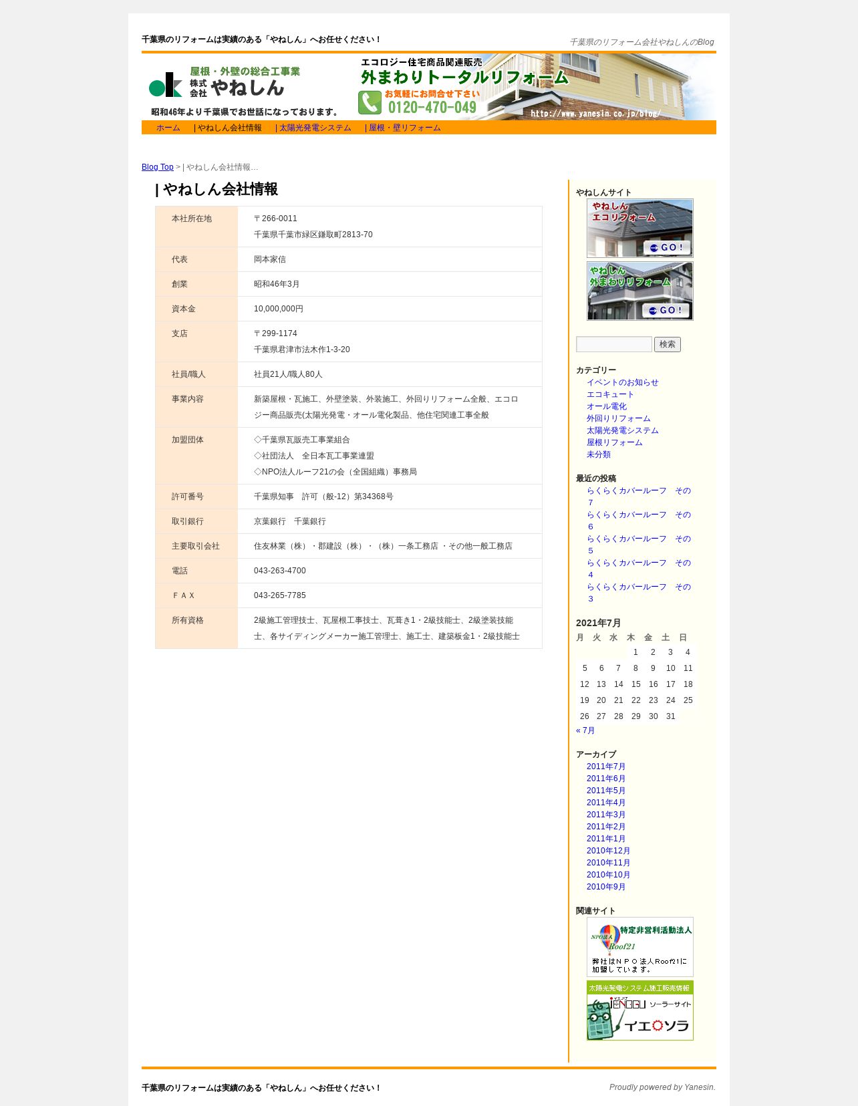Viewport: 858px width, 1106px height.
Task: Click the 昭和46年3月 founding date
Action: tap(277, 284)
